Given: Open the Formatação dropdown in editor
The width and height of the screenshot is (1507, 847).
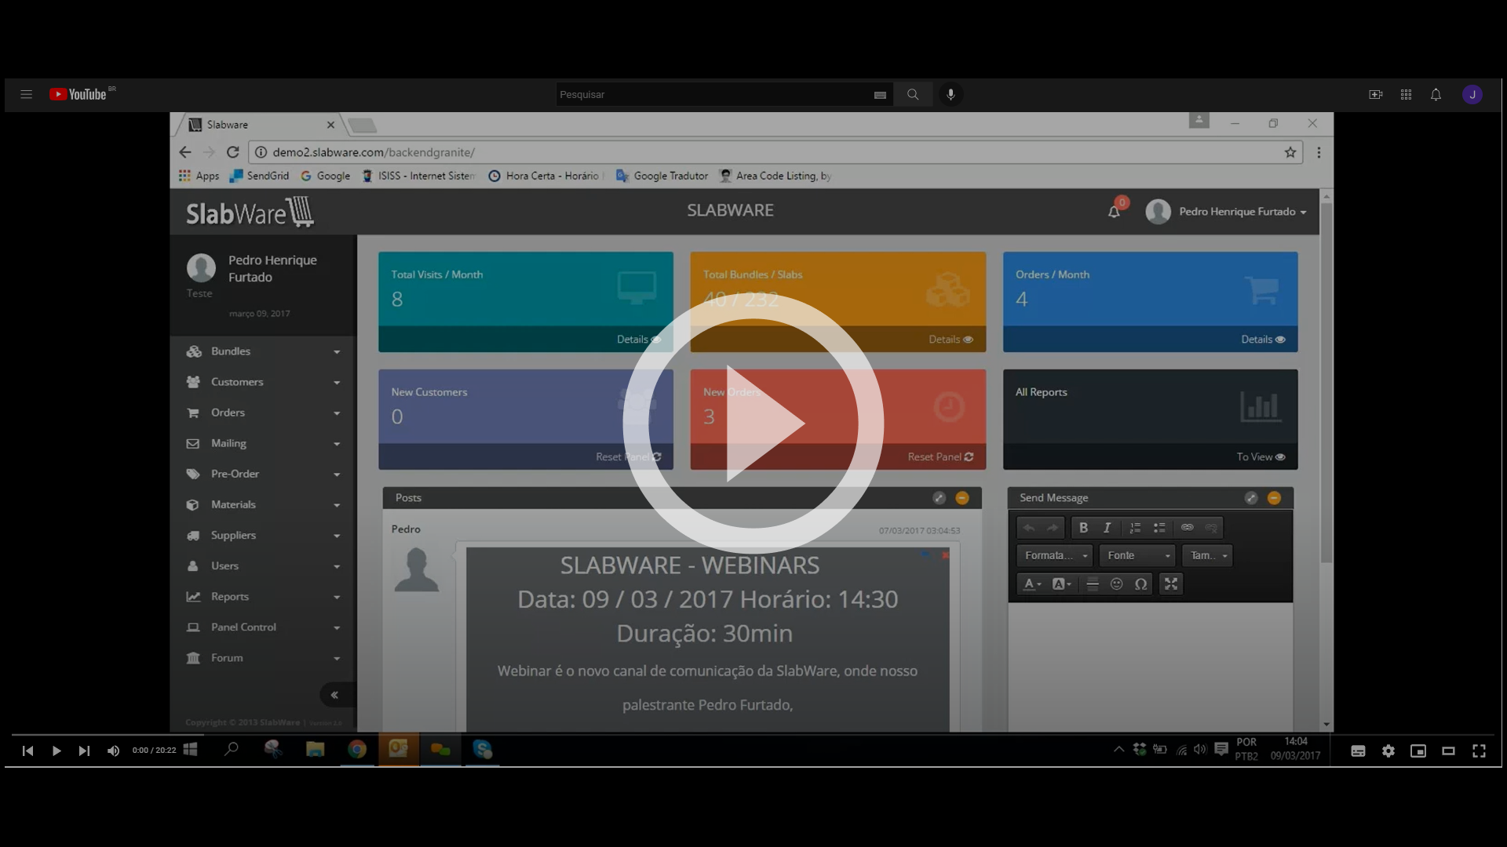Looking at the screenshot, I should 1054,556.
